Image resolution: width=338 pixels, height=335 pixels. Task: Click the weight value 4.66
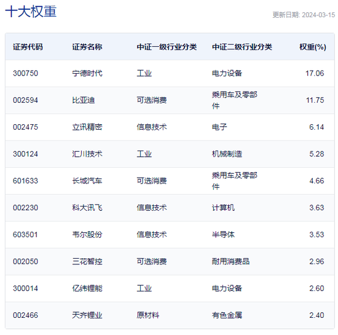coord(316,181)
